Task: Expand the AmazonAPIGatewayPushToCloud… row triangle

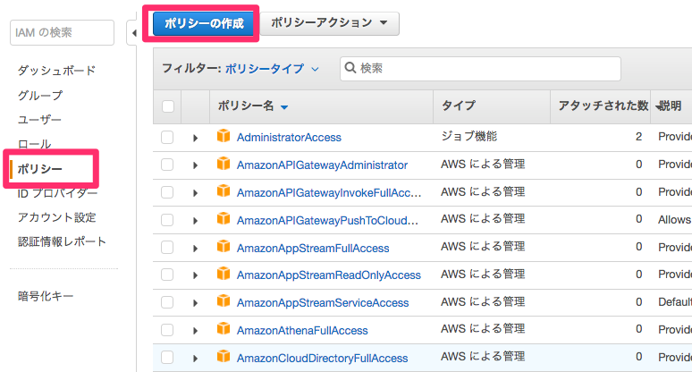Action: click(196, 221)
